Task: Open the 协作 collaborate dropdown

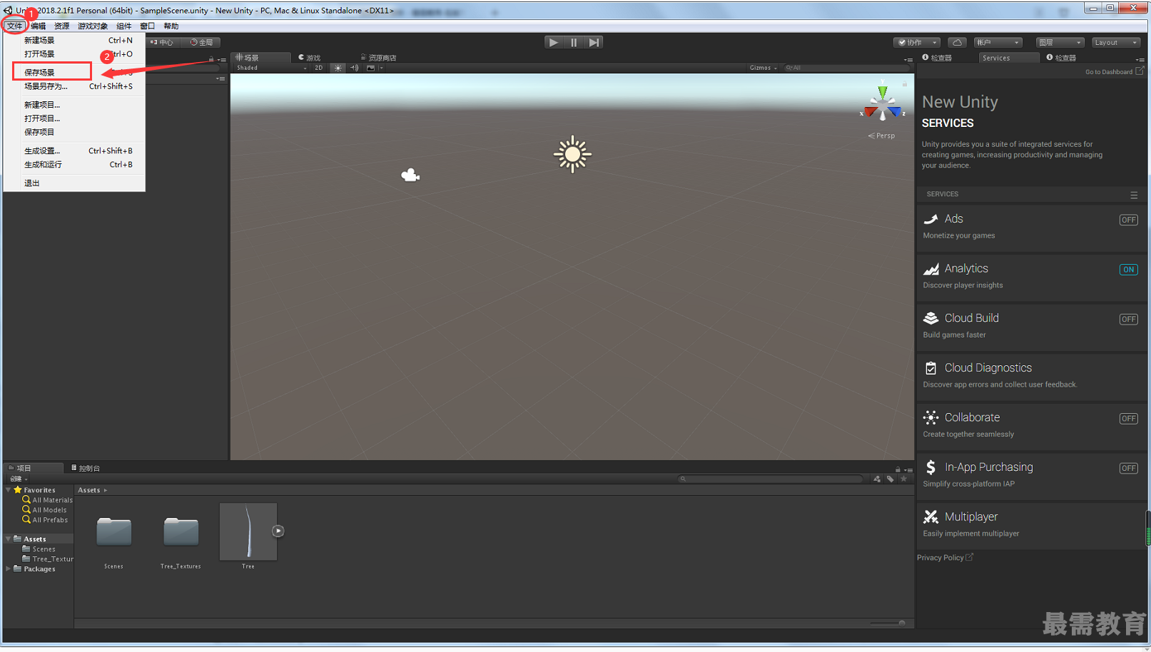Action: tap(917, 43)
